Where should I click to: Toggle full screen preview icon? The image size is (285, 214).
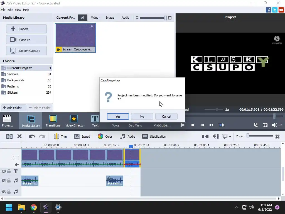(256, 125)
